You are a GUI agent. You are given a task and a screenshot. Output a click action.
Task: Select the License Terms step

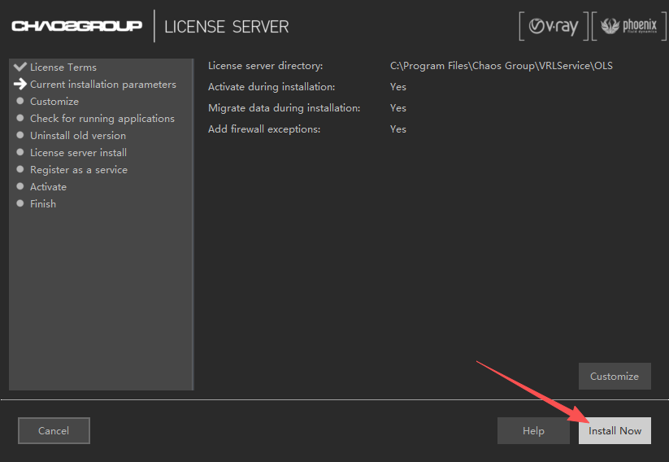[x=63, y=67]
